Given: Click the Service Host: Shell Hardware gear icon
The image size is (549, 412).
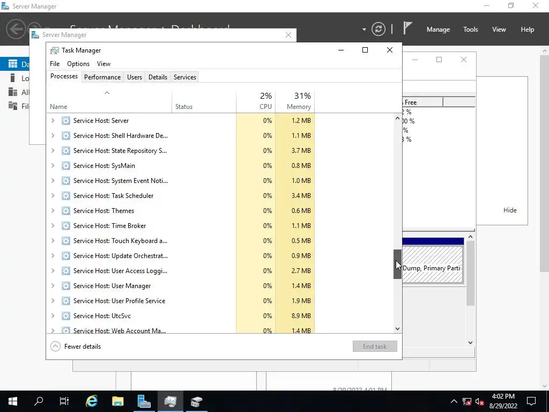Looking at the screenshot, I should [x=66, y=136].
